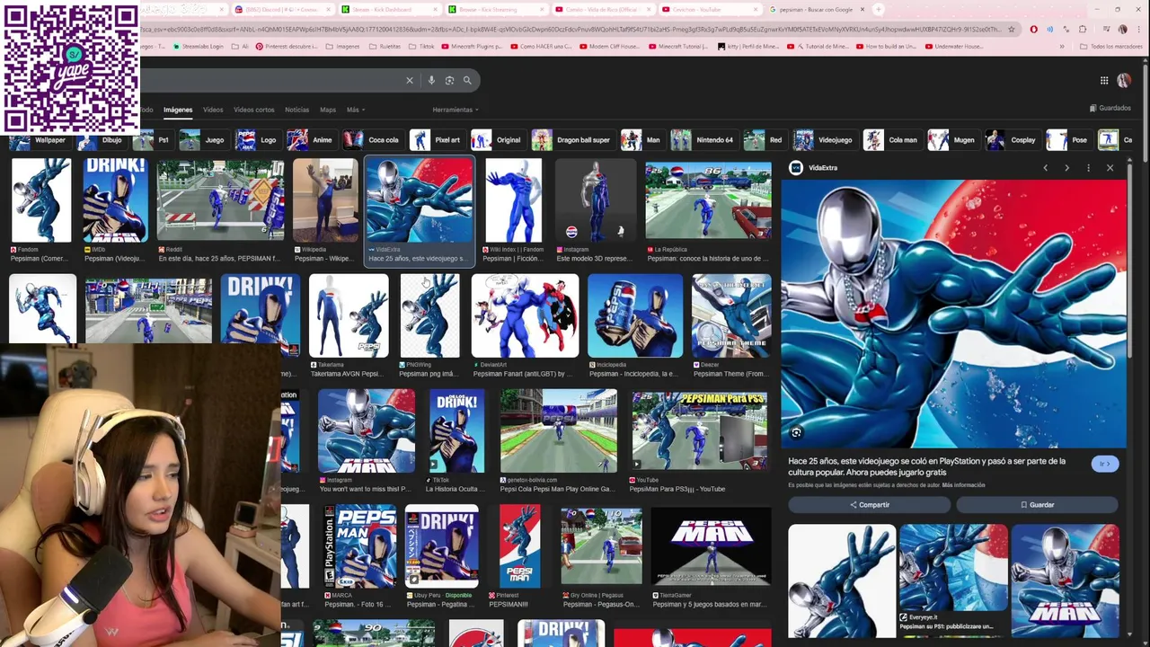Screen dimensions: 1150x647
Task: Open Todos los marcadores folder
Action: [x=1111, y=46]
